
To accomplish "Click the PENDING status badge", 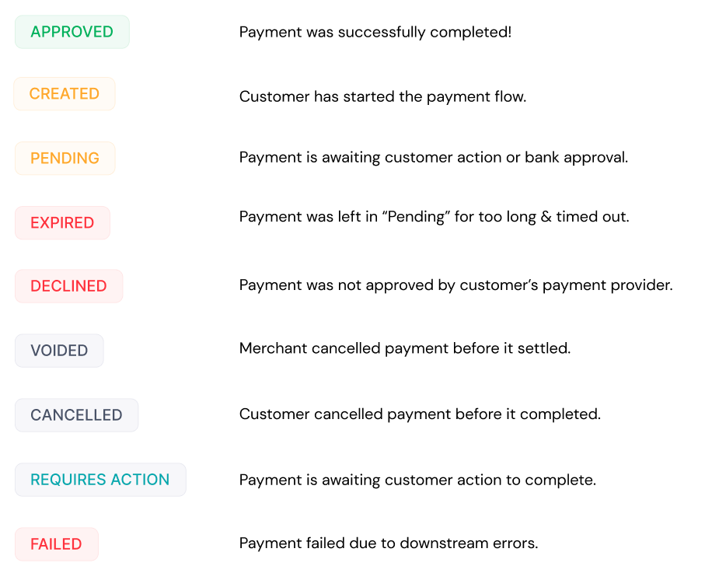I will (x=65, y=159).
